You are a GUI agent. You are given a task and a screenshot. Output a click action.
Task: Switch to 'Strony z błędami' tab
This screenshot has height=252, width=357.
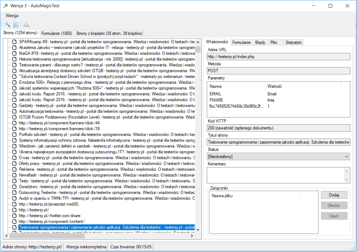(108, 33)
